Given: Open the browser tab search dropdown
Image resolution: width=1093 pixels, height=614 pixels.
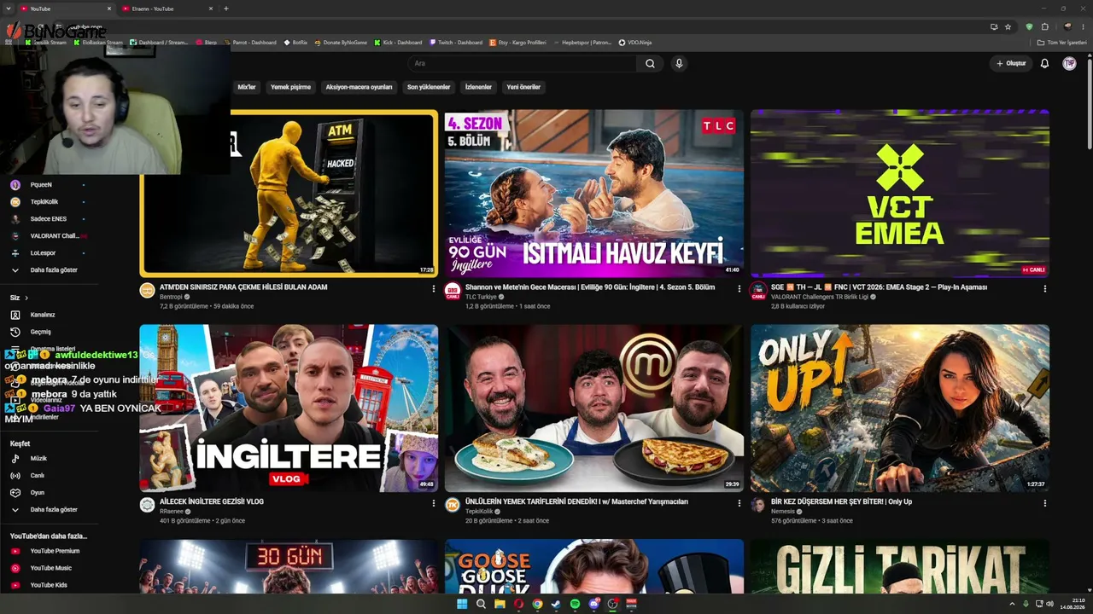Looking at the screenshot, I should (9, 9).
